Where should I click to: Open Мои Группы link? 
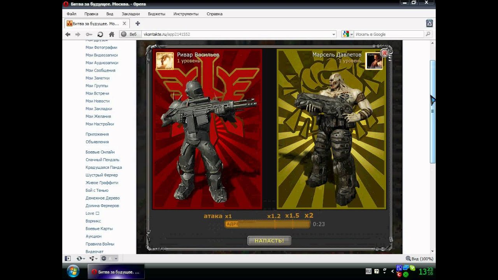click(97, 86)
